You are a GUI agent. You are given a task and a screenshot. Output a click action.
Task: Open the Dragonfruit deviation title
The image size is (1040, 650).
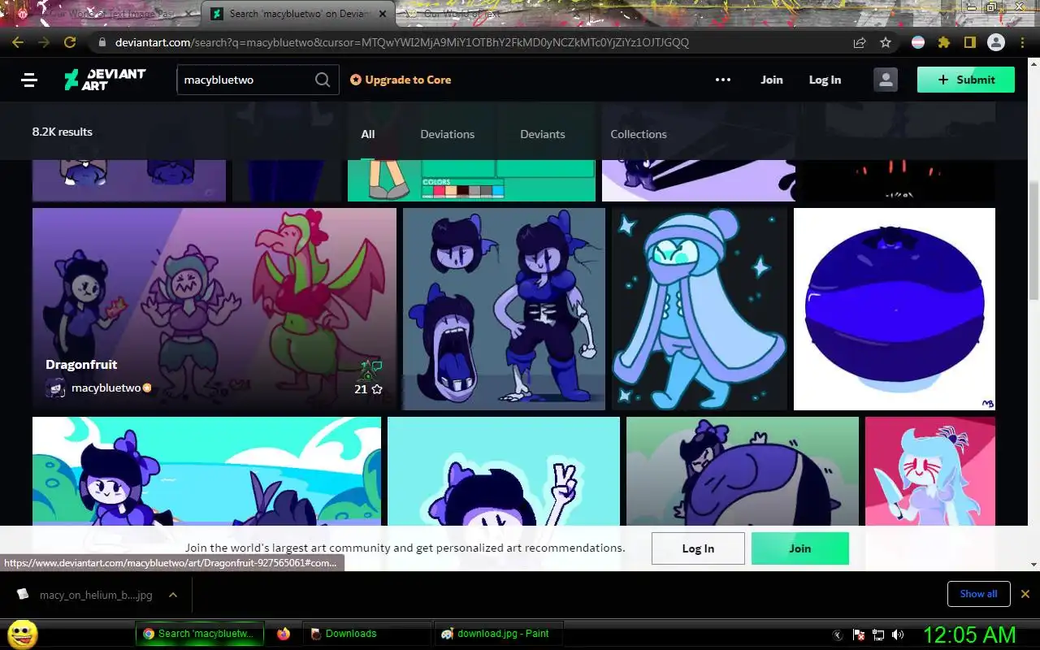pos(81,364)
